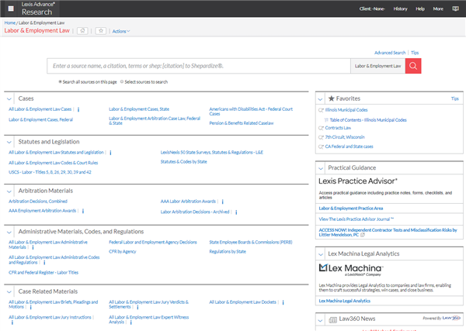
Task: Info icon beside Law Jury Instructions
Action: point(12,322)
